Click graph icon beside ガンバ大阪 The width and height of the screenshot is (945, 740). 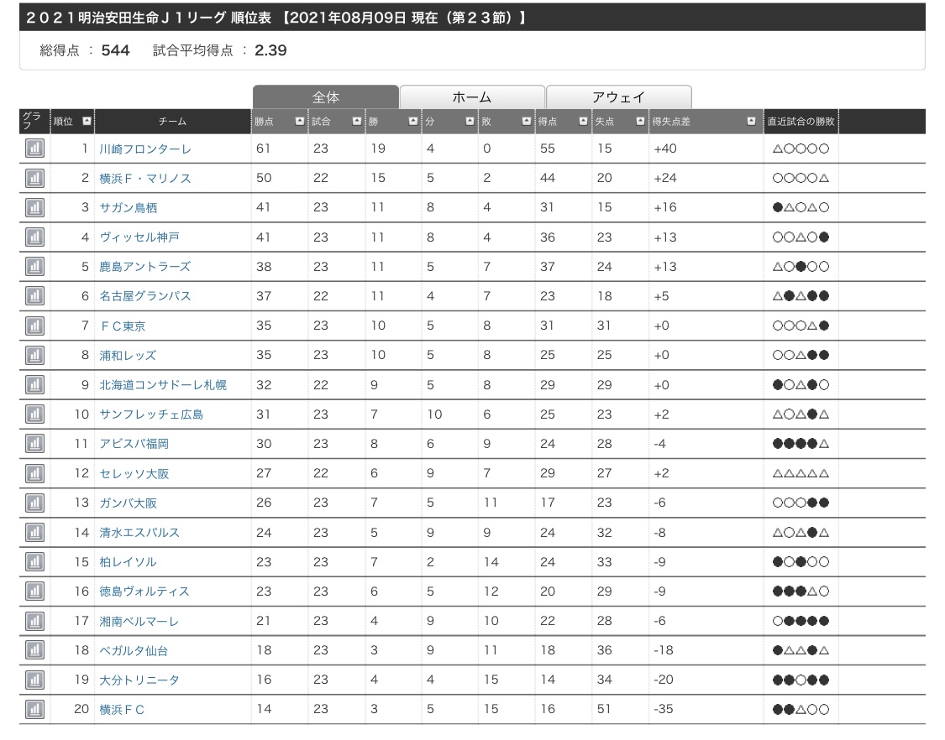point(34,503)
